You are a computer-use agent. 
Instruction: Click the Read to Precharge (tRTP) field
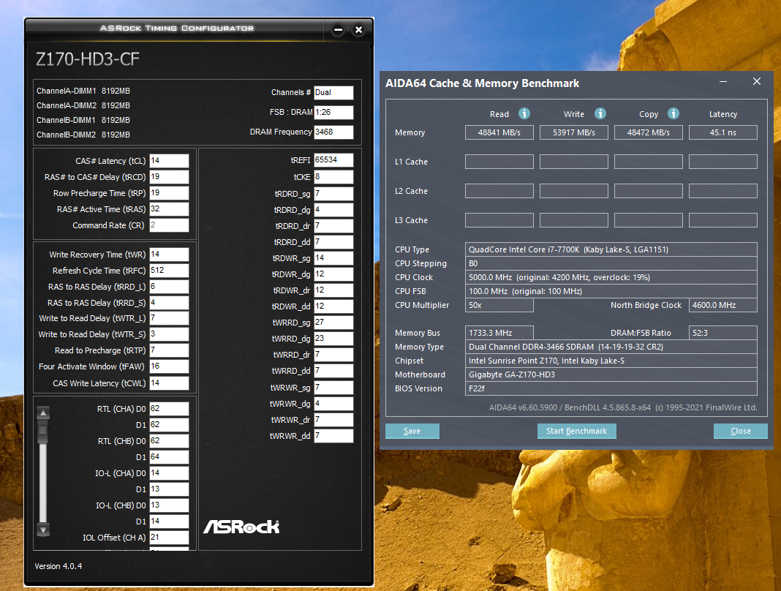(170, 350)
